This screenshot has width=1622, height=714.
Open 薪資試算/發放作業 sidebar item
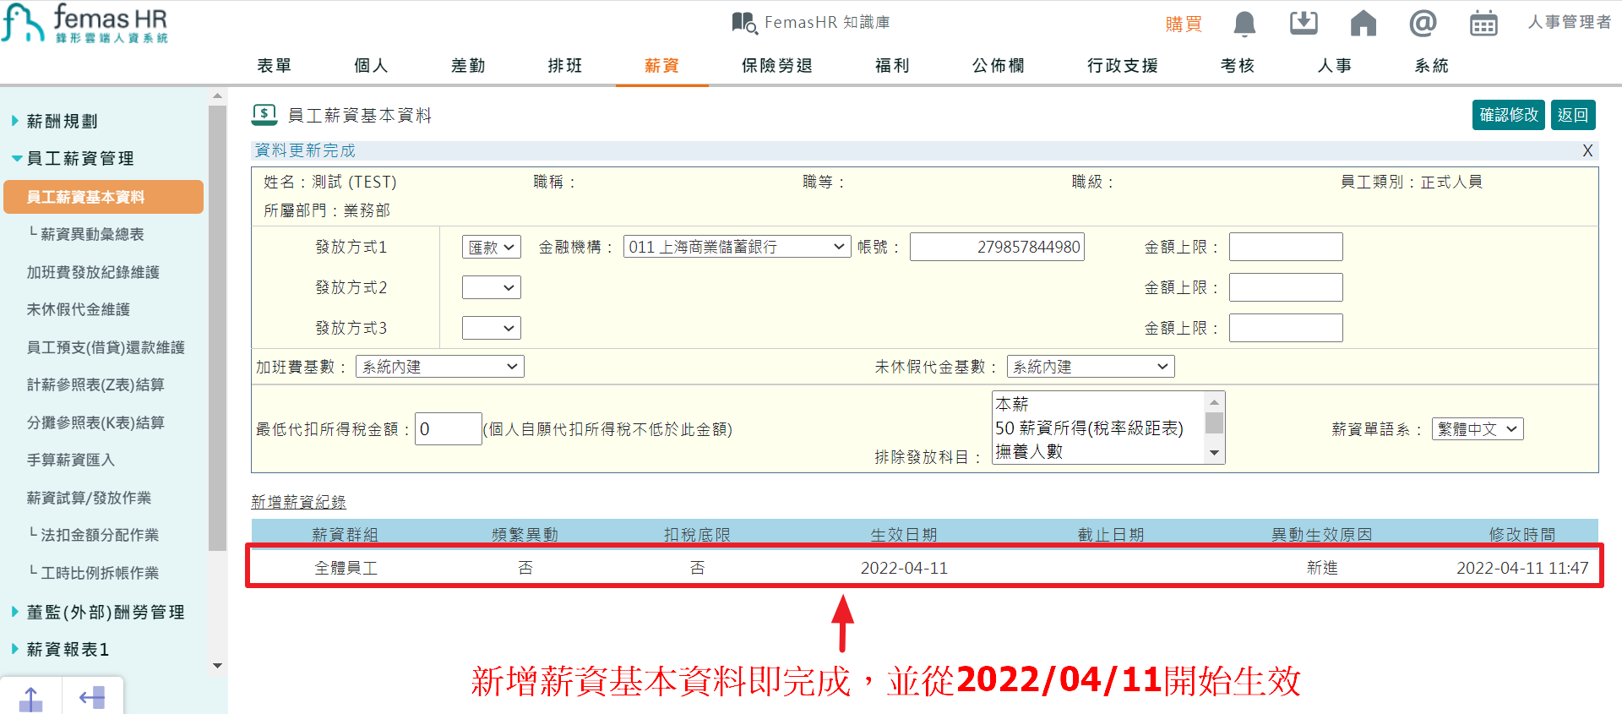pos(89,498)
